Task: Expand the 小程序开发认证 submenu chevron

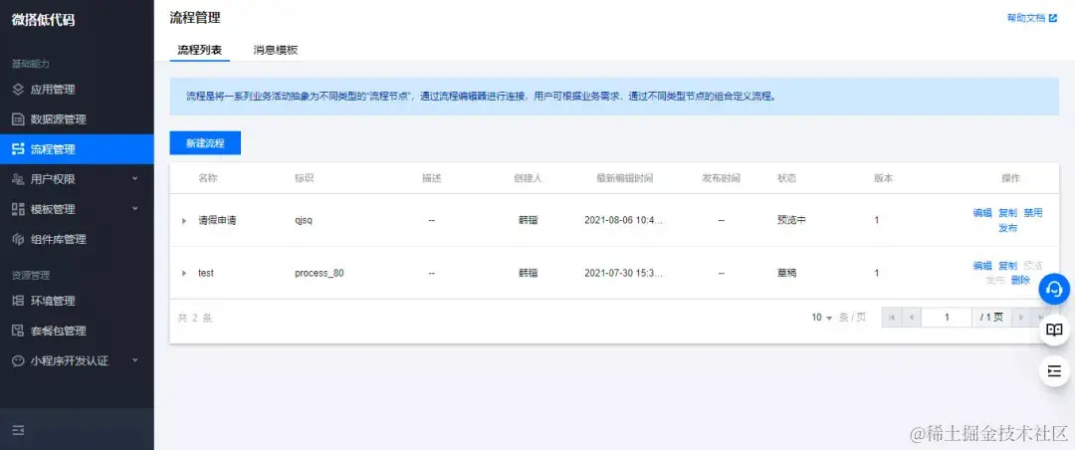Action: tap(134, 360)
